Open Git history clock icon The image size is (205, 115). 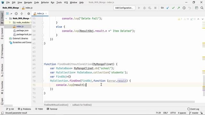pos(184,8)
